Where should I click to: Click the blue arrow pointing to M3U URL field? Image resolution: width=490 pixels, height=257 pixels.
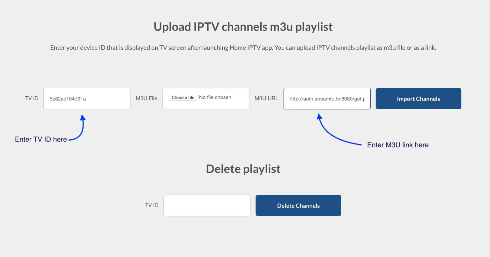339,130
